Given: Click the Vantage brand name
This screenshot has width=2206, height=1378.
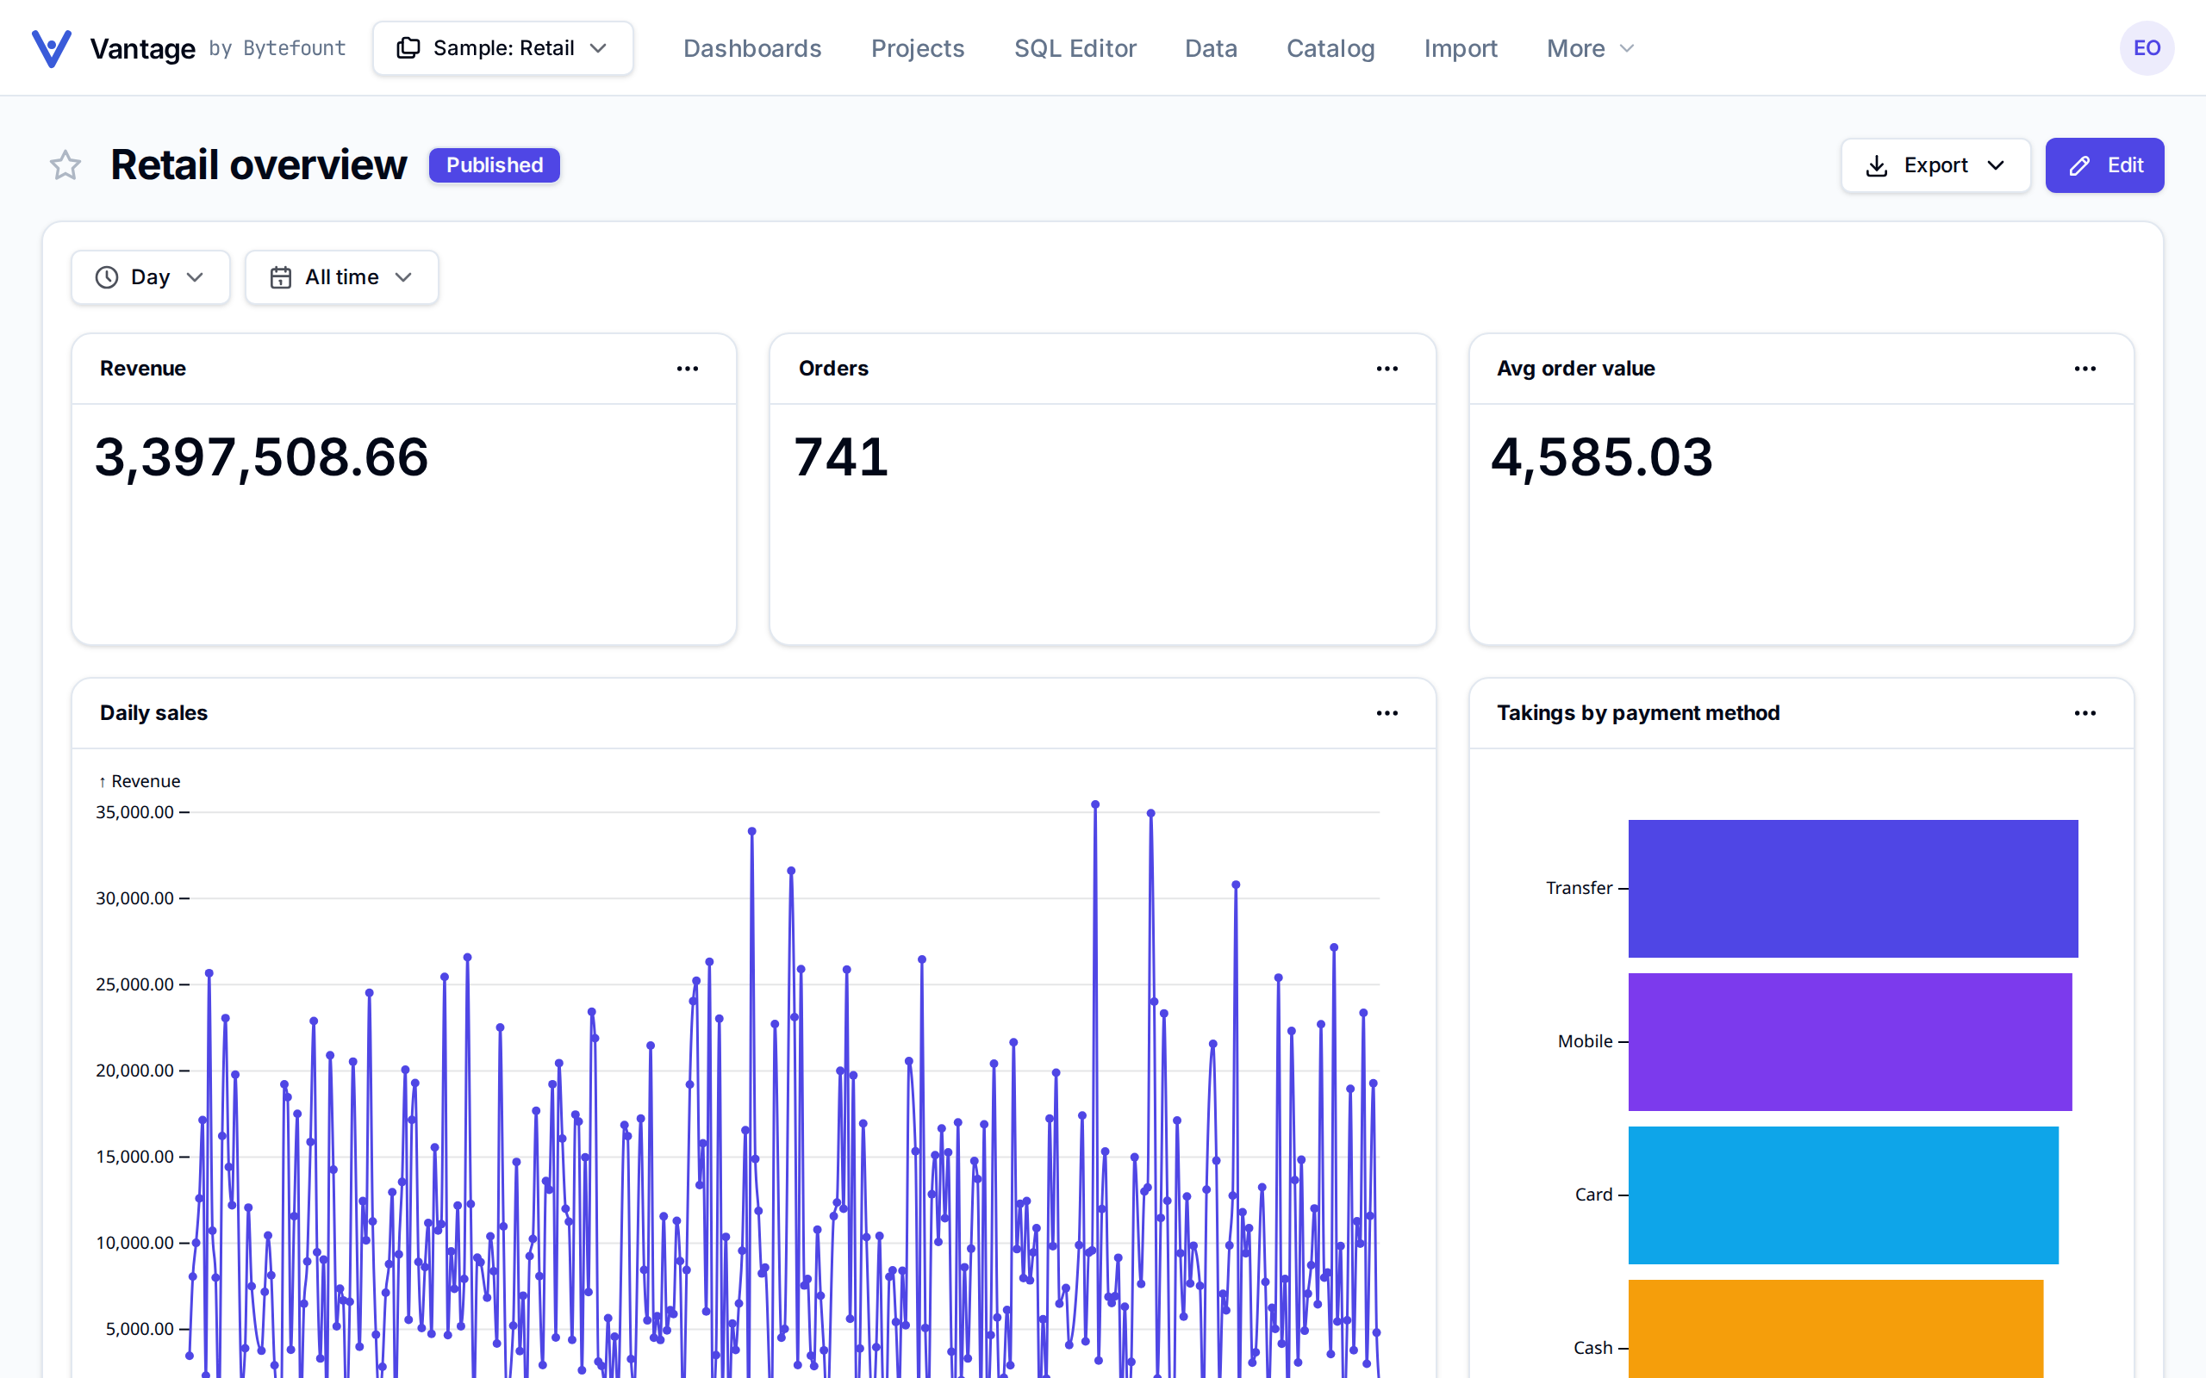Looking at the screenshot, I should 142,48.
